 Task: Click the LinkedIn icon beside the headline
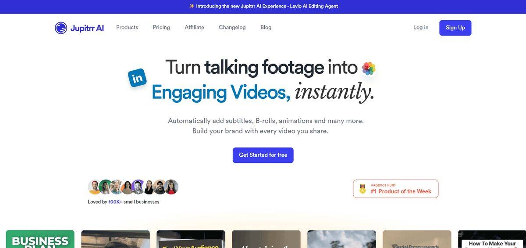[x=137, y=78]
